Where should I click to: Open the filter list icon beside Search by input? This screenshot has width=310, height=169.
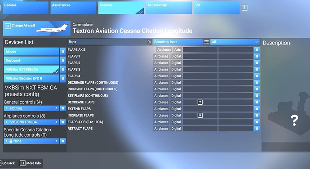pyautogui.click(x=206, y=42)
